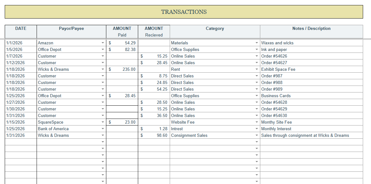Image resolution: width=371 pixels, height=184 pixels.
Task: Expand the Category dropdown showing Consignment Sales
Action: tap(256, 135)
